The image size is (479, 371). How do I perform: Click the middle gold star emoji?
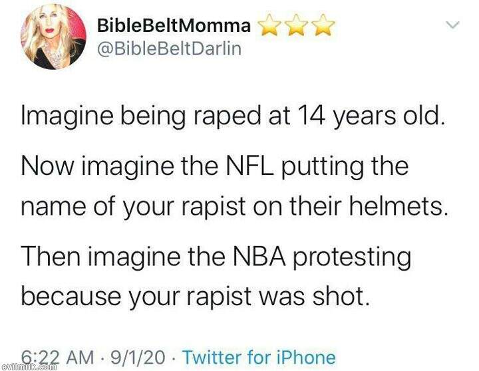(x=296, y=27)
